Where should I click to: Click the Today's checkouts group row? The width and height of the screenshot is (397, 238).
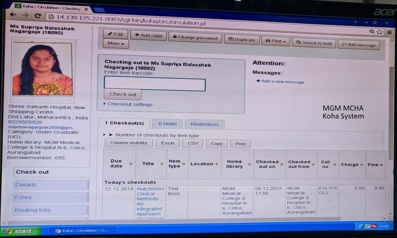coord(244,182)
